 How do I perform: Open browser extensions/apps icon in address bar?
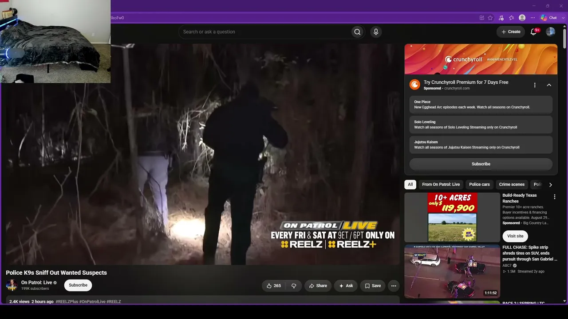(481, 18)
